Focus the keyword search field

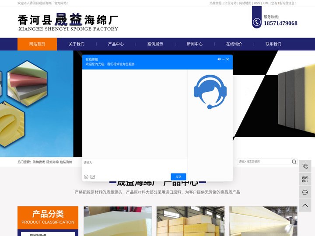(x=264, y=162)
